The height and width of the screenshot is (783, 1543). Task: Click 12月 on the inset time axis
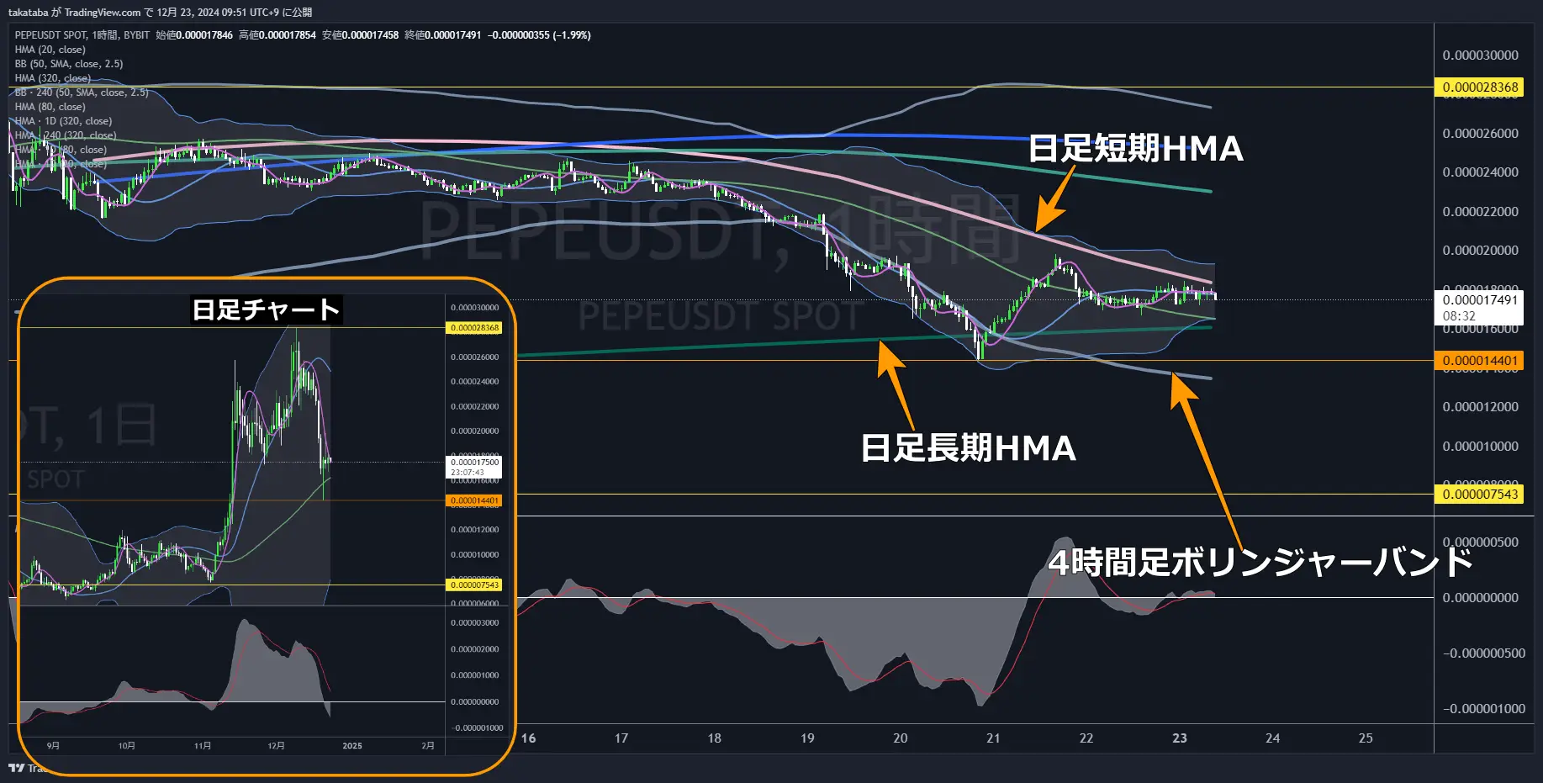[276, 746]
